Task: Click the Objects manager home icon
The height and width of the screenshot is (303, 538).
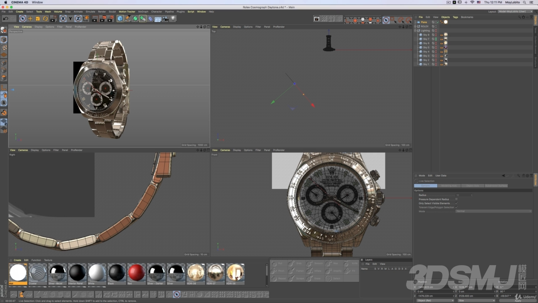Action: point(523,17)
